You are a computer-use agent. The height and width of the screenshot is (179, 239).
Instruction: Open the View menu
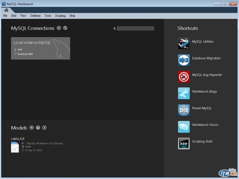coord(23,16)
